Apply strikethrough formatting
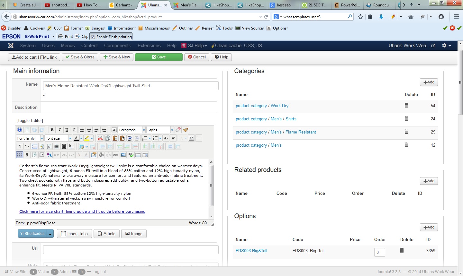Image resolution: width=463 pixels, height=276 pixels. (x=74, y=130)
